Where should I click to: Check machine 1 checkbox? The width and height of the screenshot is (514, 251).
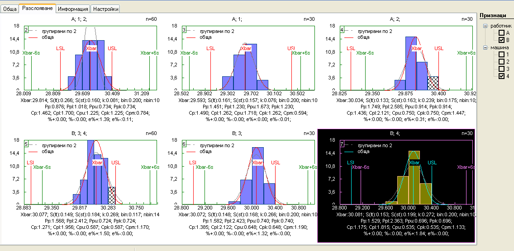[x=501, y=55]
